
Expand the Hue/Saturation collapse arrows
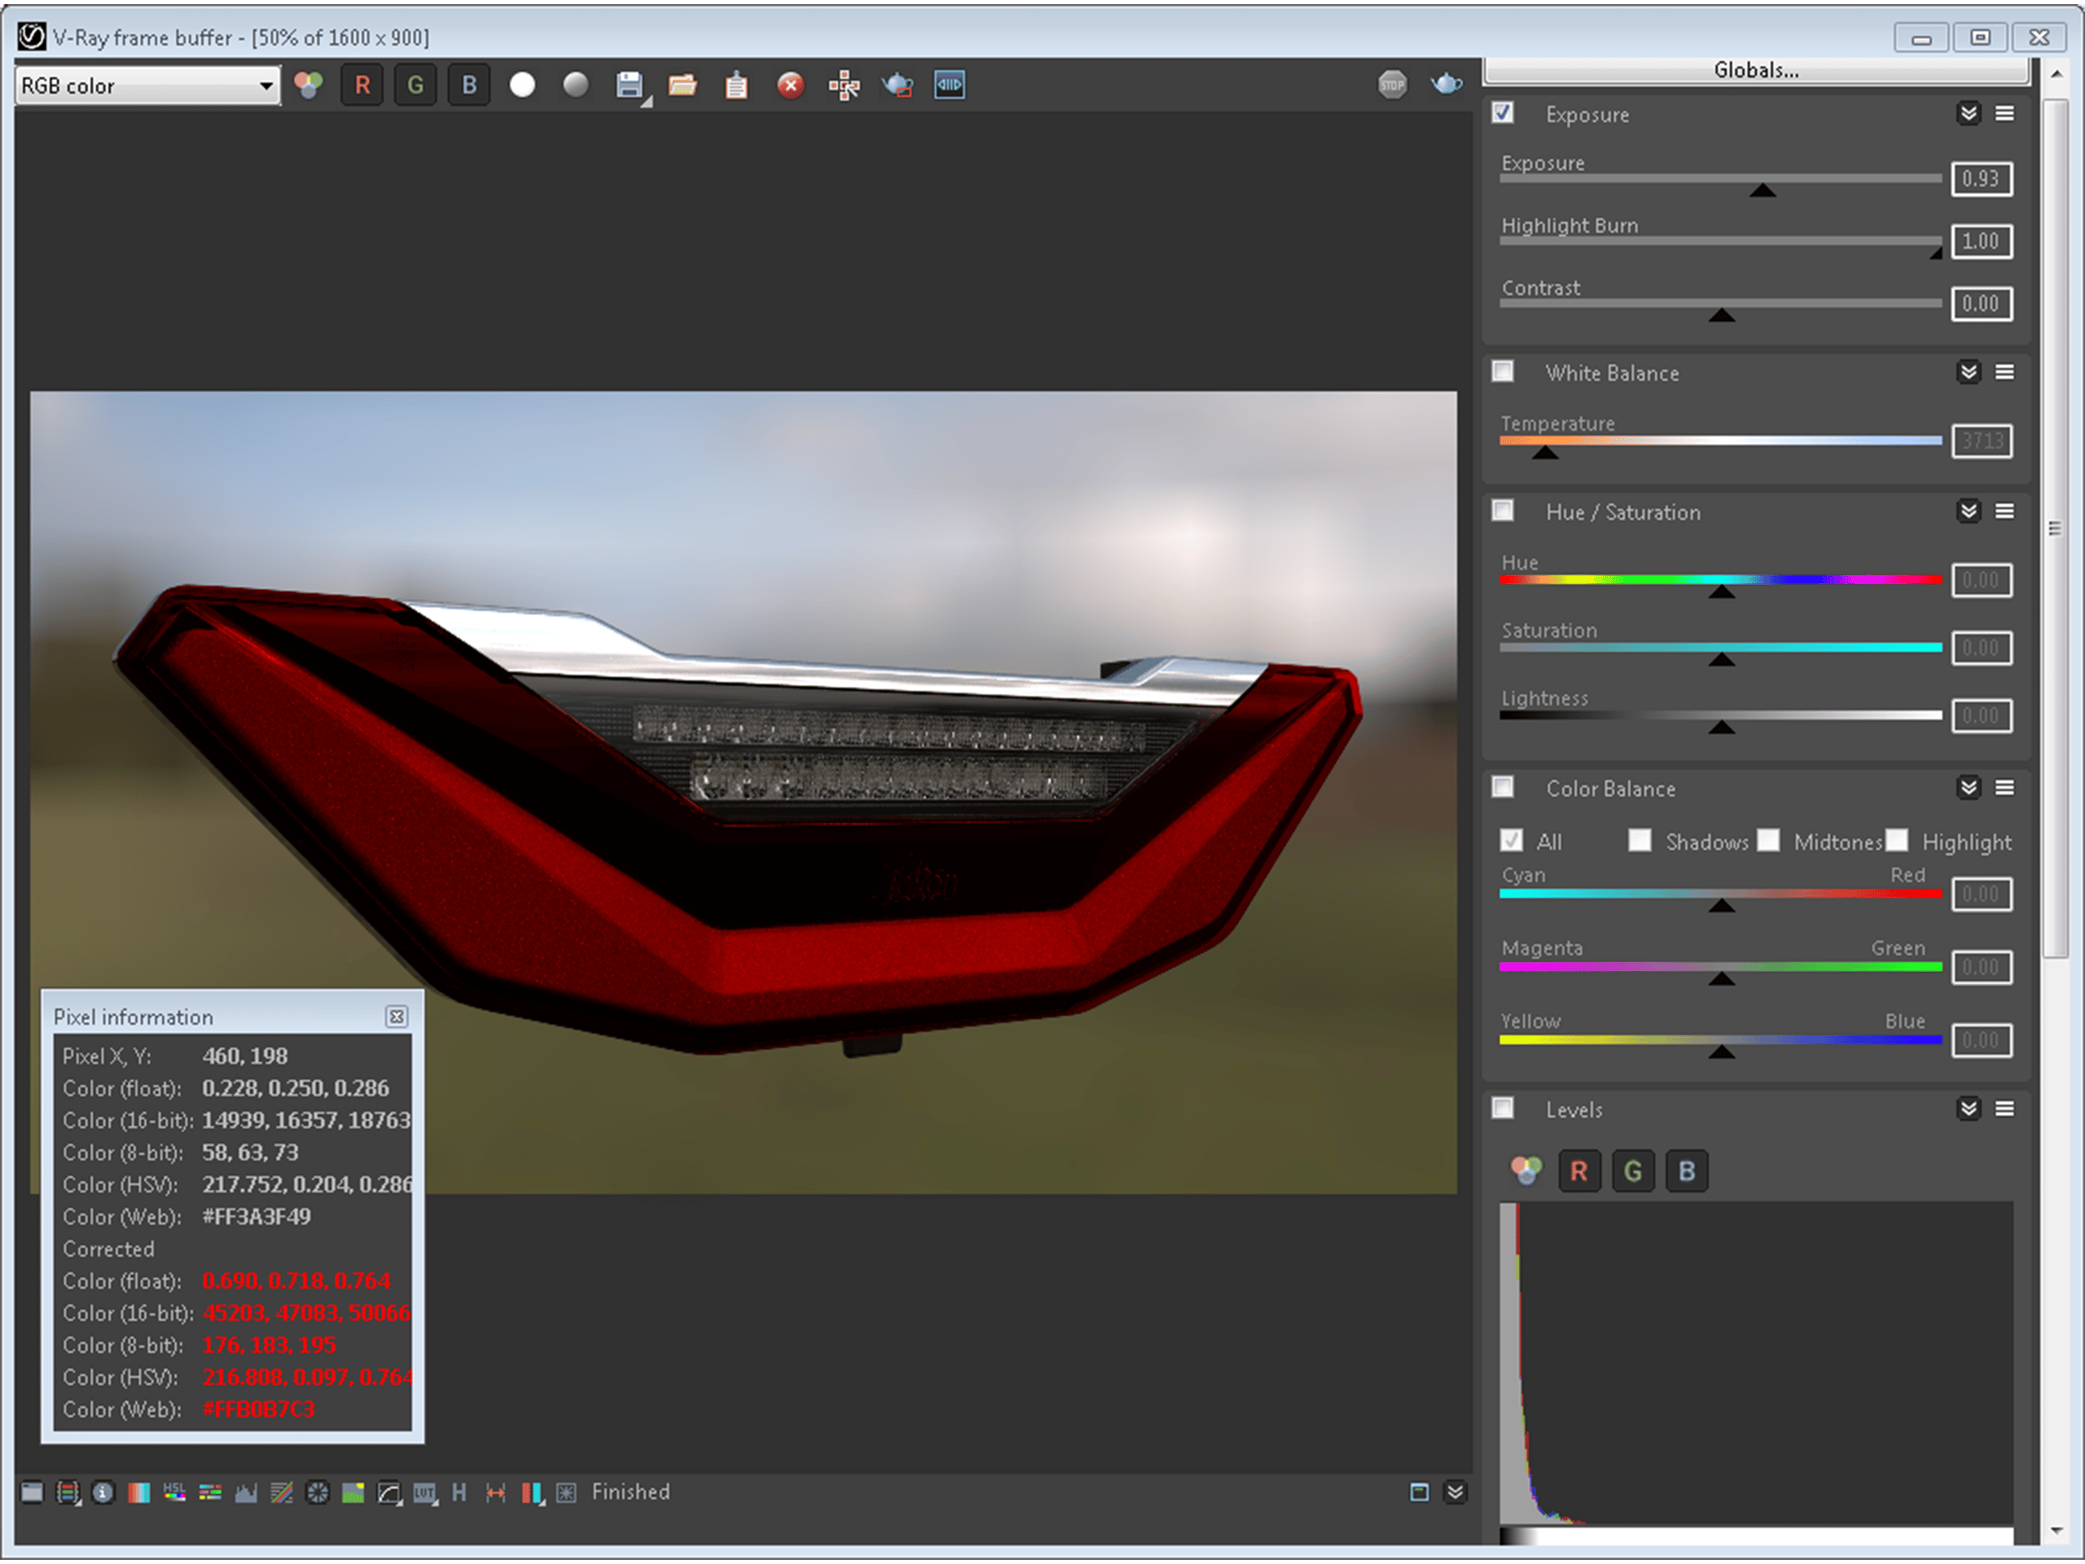1969,511
